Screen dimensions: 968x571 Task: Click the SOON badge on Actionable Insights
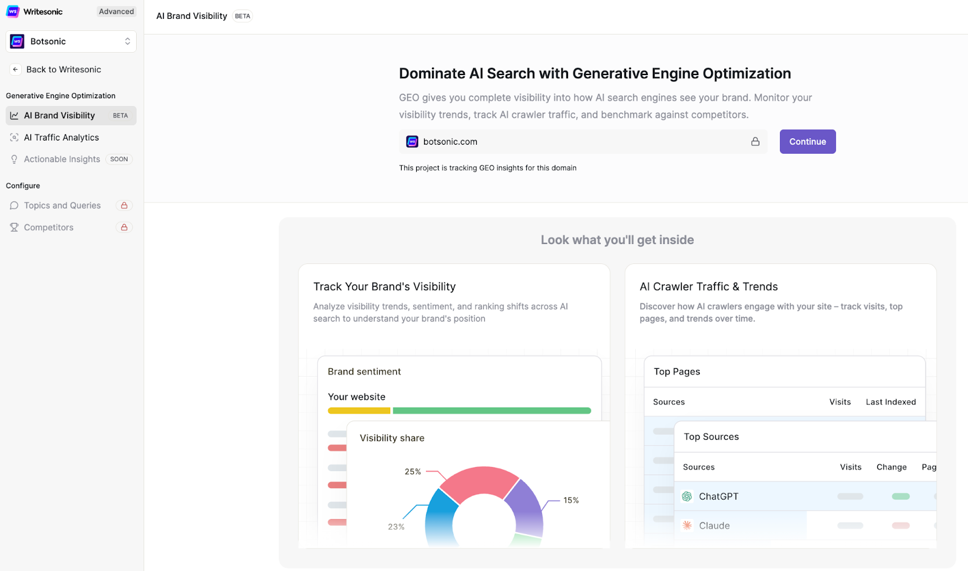(x=119, y=159)
